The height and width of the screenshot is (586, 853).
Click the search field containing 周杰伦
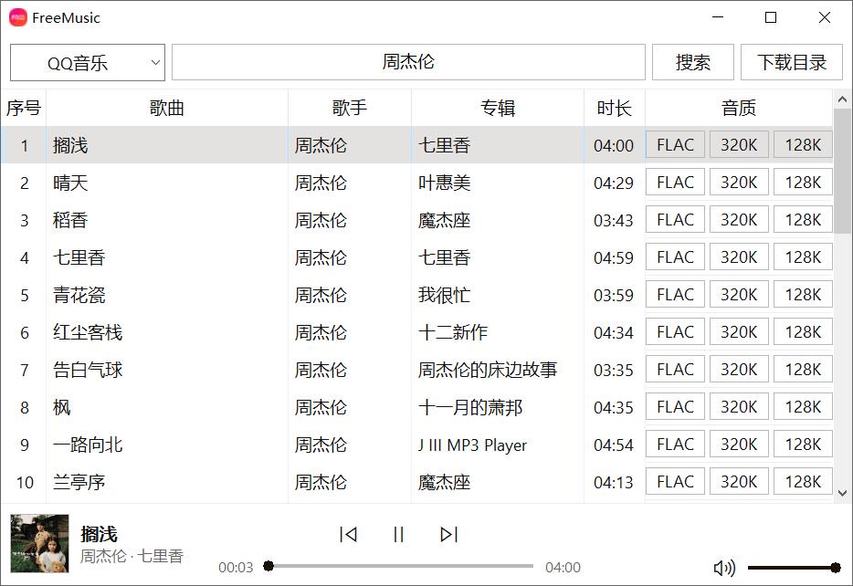(x=408, y=62)
